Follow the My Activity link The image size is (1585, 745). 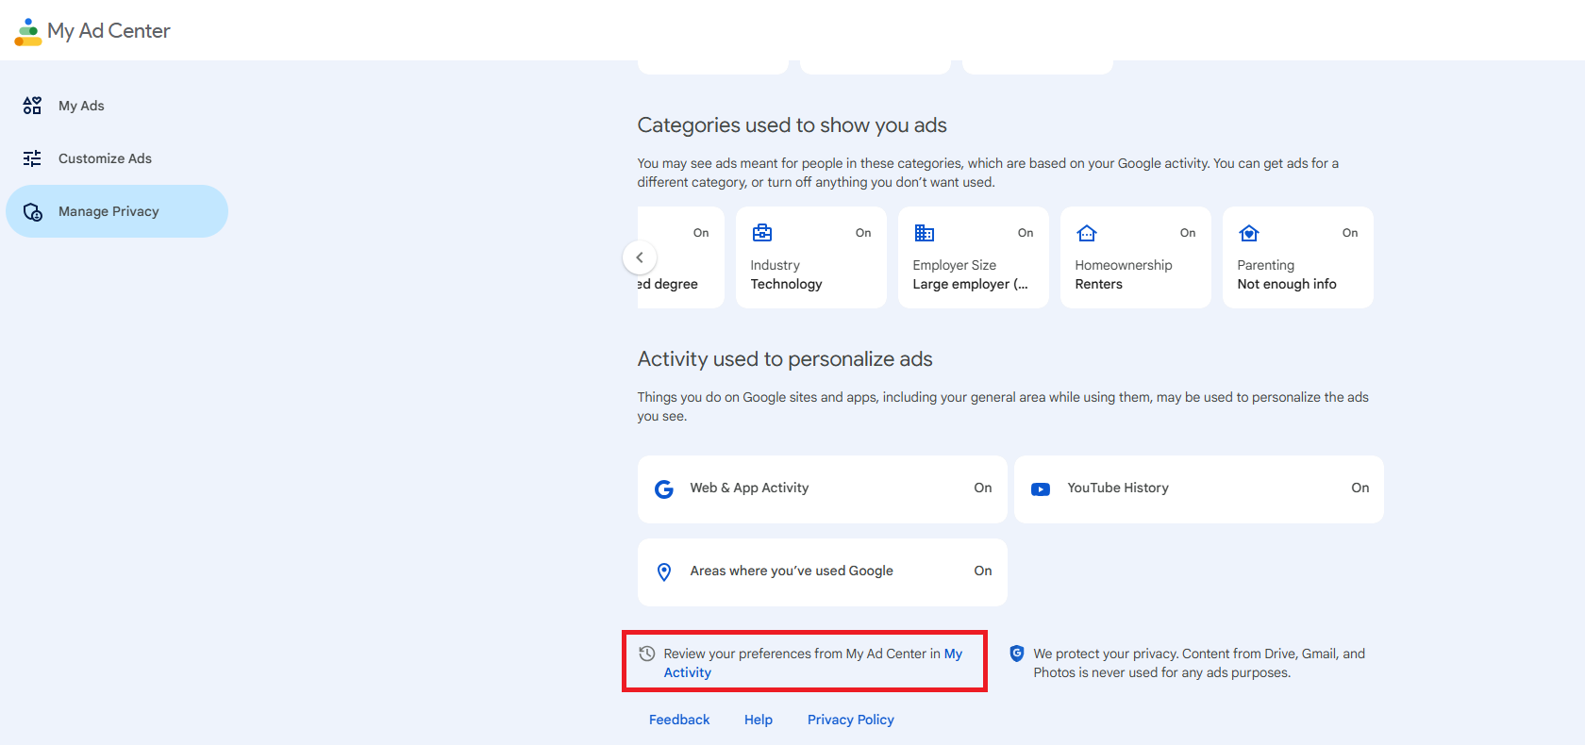[x=687, y=672]
